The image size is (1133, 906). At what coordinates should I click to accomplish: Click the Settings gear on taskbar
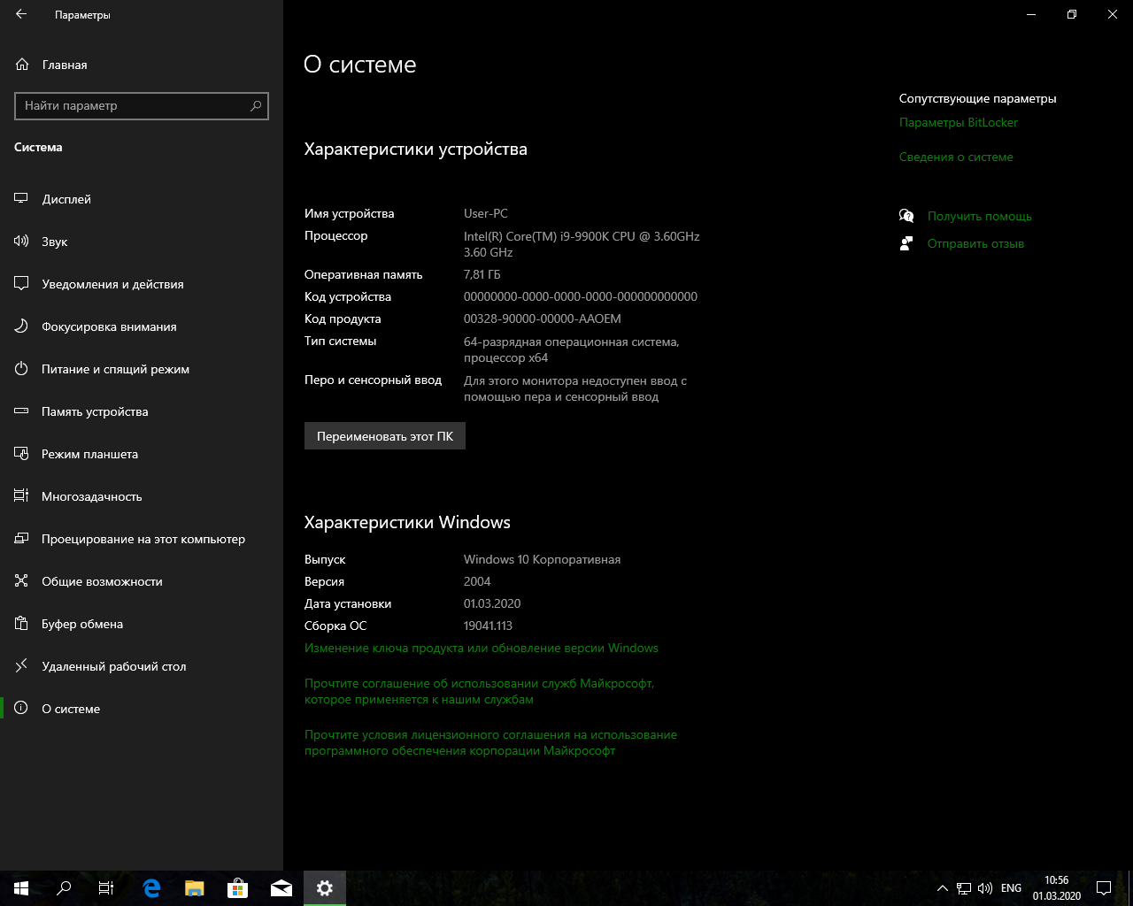point(325,888)
